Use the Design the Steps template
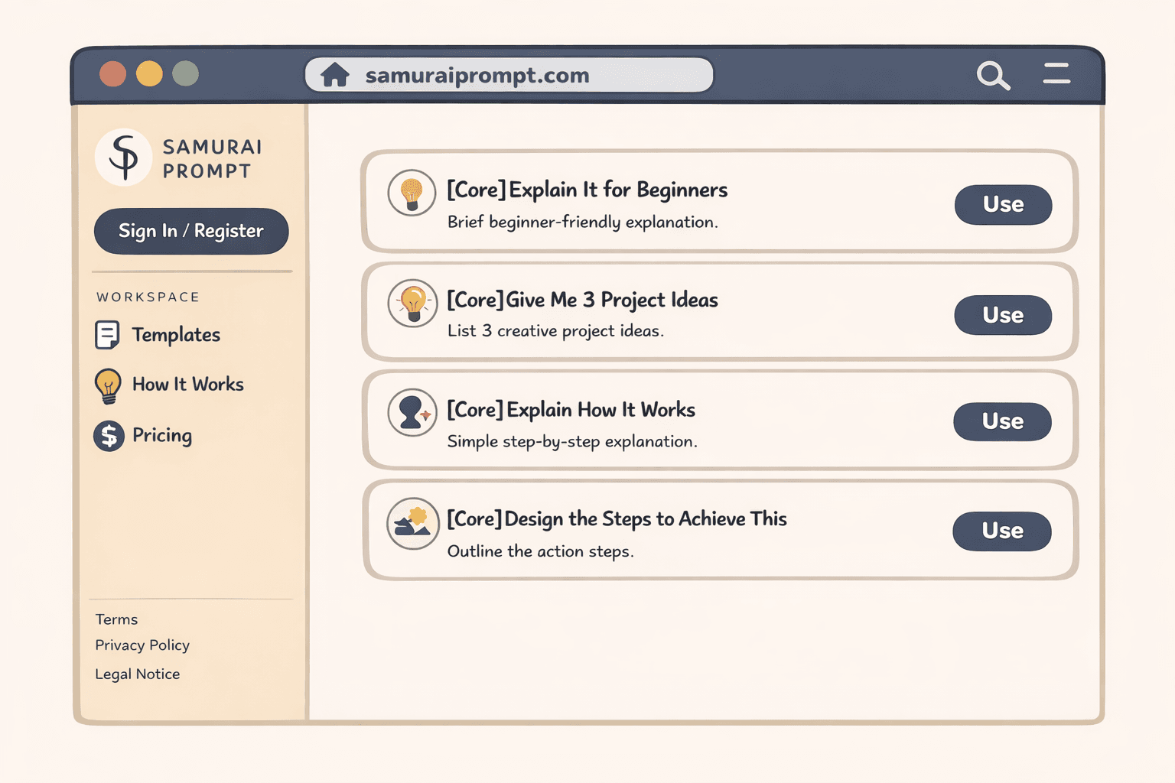Image resolution: width=1175 pixels, height=783 pixels. 1002,531
